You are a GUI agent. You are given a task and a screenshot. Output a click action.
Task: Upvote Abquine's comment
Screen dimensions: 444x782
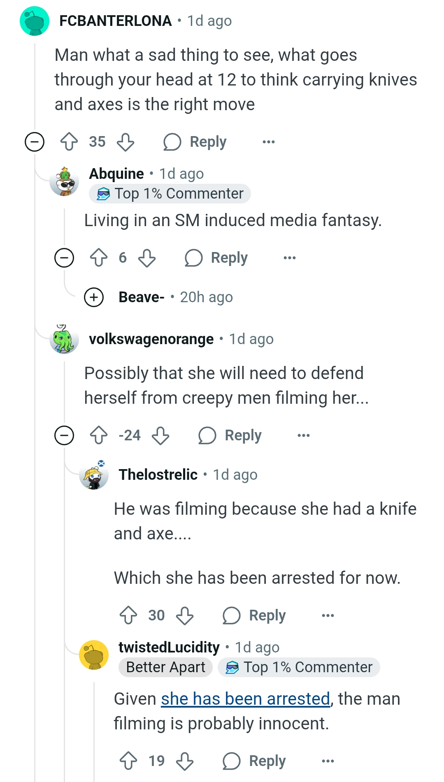pos(99,258)
